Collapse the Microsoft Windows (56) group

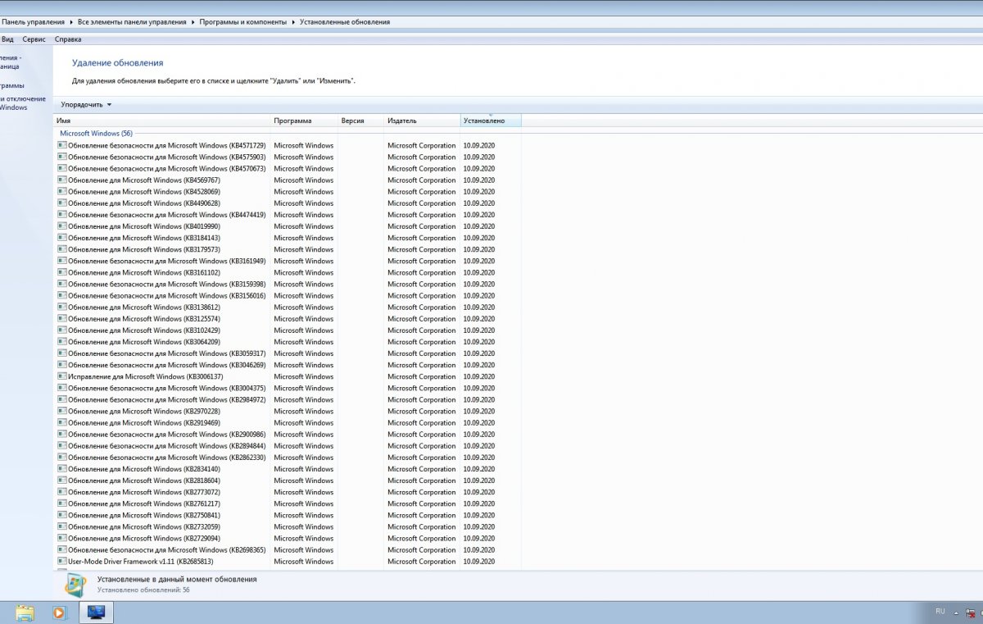96,133
